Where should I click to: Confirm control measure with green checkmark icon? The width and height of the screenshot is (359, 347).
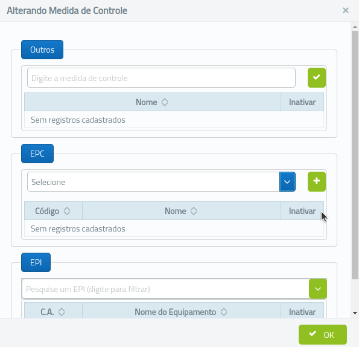pos(316,77)
